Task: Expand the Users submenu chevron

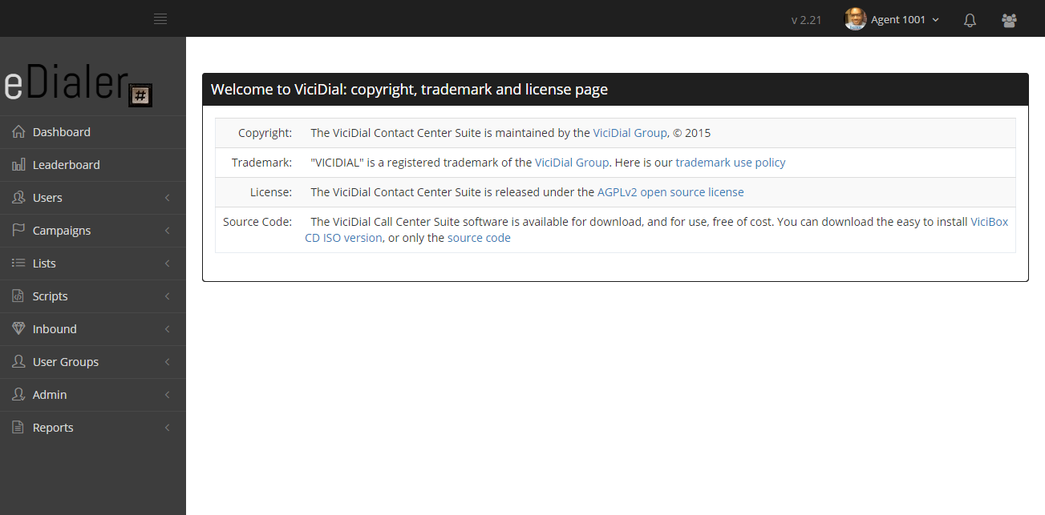Action: click(x=168, y=198)
